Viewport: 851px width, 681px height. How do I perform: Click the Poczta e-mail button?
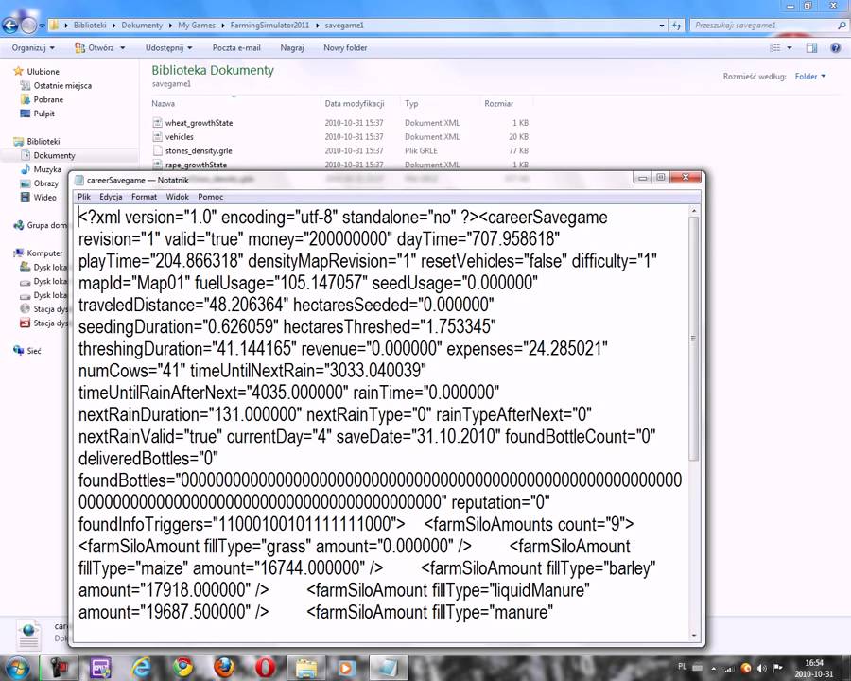[x=236, y=48]
